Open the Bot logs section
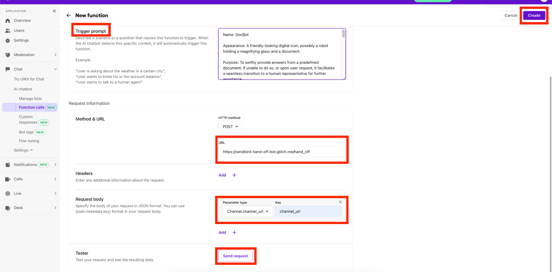Viewport: 552px width, 272px height. coord(26,132)
